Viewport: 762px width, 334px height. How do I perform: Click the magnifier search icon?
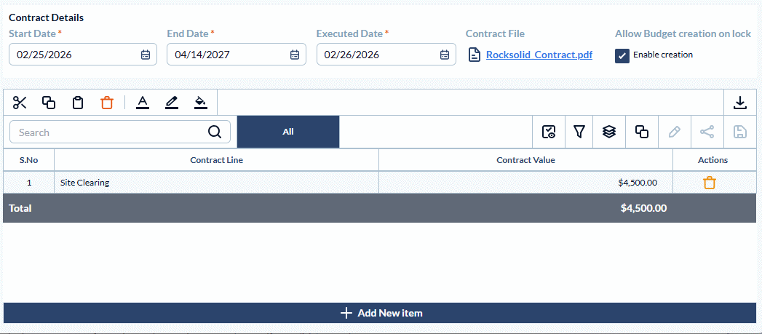[x=214, y=132]
